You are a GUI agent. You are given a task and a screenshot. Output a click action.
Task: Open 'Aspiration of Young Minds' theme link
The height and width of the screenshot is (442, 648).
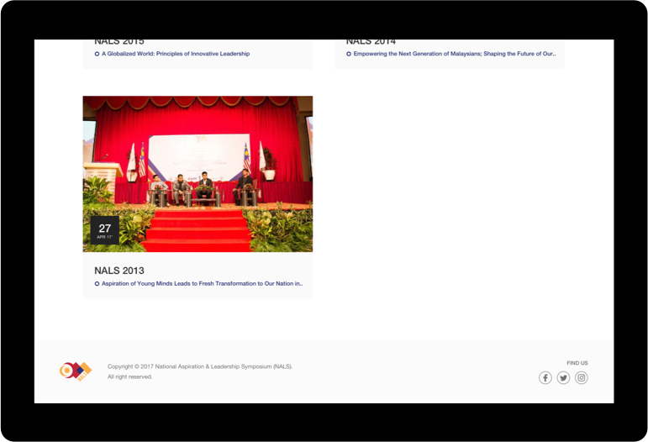click(x=202, y=284)
